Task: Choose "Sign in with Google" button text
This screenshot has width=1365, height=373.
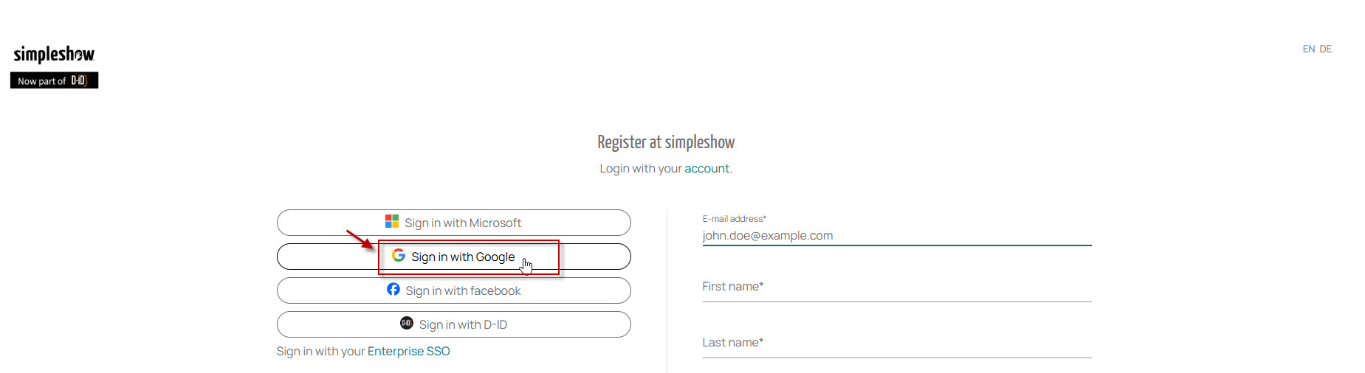Action: (x=463, y=257)
